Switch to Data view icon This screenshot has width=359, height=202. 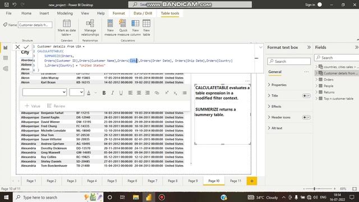tap(6, 58)
